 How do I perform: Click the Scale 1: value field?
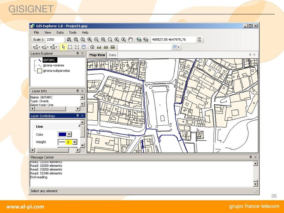[55, 39]
